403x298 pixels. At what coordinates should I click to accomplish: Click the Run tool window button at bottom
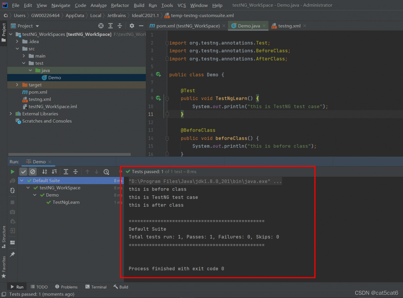(17, 287)
